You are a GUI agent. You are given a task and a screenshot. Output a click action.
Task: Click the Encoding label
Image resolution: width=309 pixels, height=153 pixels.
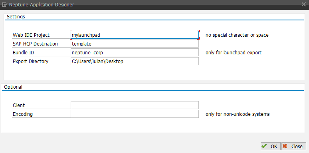[x=23, y=114]
